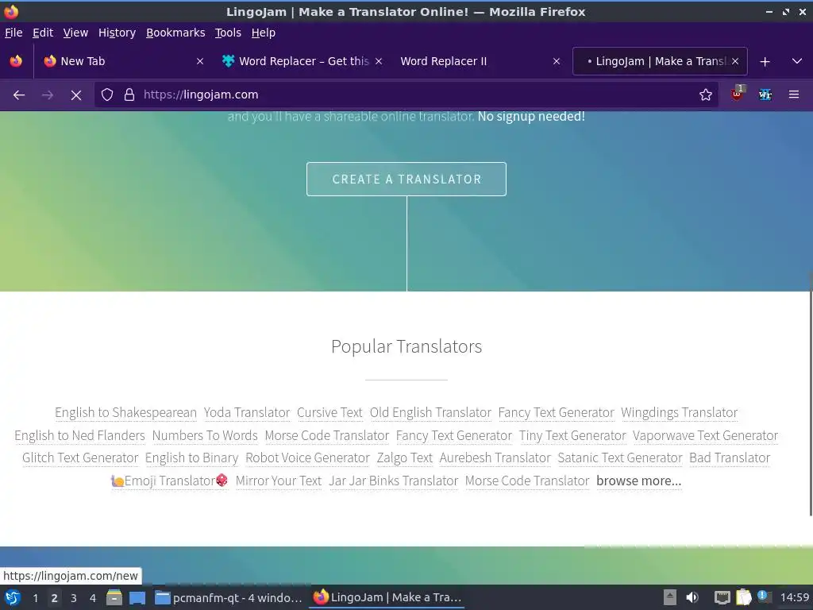Open pcmanfm-qt taskbar window group
This screenshot has height=610, width=813.
coord(229,598)
